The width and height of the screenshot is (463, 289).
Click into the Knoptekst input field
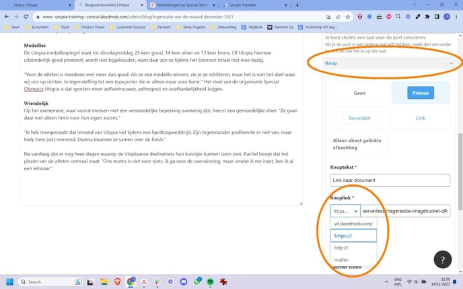pyautogui.click(x=390, y=180)
